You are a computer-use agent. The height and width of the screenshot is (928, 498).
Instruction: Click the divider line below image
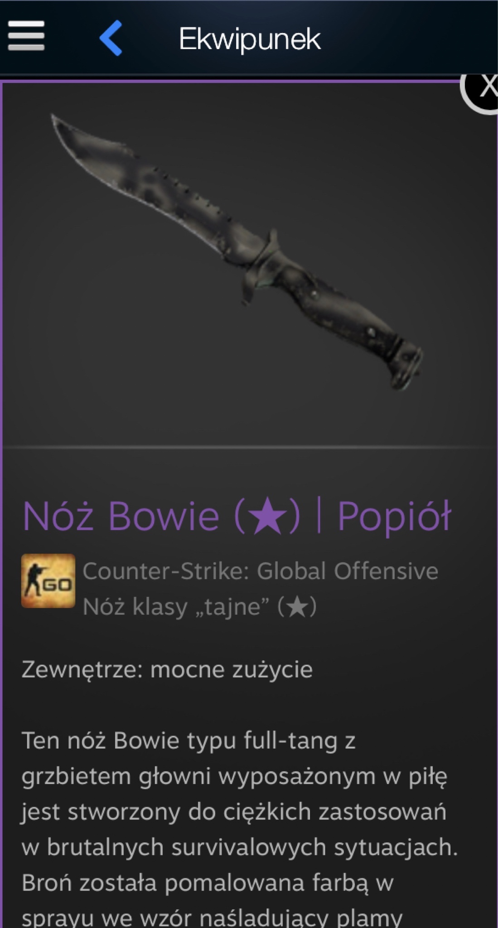[x=250, y=447]
